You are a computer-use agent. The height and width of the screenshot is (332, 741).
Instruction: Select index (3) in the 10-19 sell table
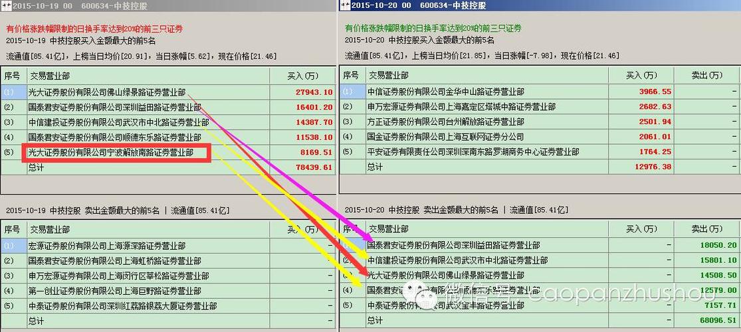(x=9, y=276)
